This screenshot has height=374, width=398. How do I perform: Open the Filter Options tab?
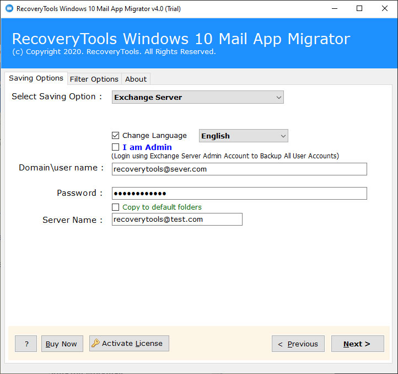tap(94, 79)
